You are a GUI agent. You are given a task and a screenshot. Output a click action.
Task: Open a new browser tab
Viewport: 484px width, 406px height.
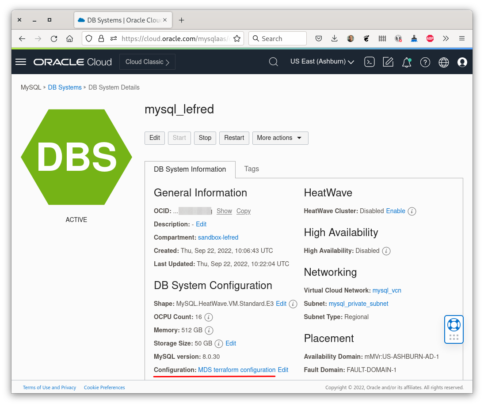[x=182, y=20]
